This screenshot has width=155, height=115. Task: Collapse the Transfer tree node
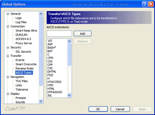pos(8,56)
